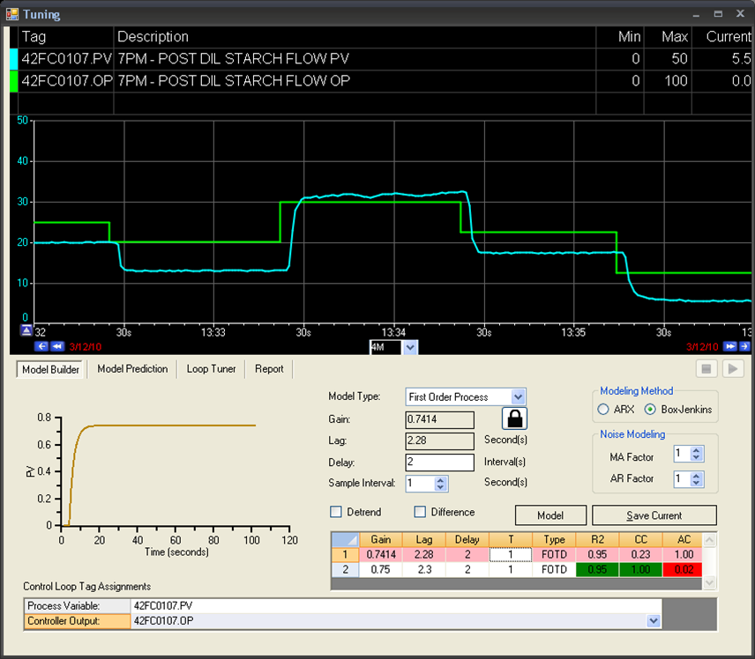The width and height of the screenshot is (755, 659).
Task: Click the cyan swatch for 42FC0107.PV
Action: tap(13, 59)
